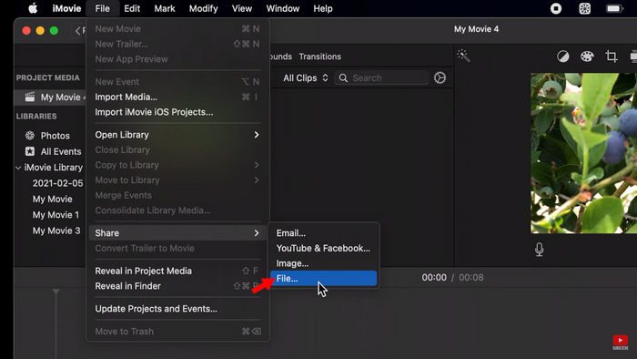Click the My Movie 4 window title
The image size is (637, 359).
pos(477,29)
